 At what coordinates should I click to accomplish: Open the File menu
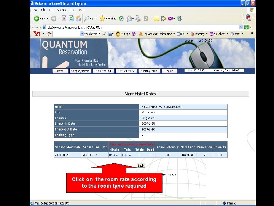coord(36,10)
